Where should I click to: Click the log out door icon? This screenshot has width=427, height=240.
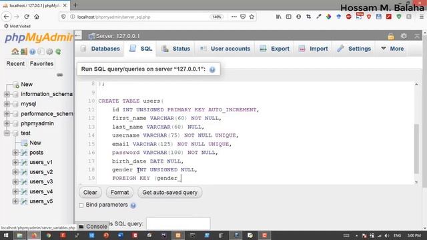(24, 51)
